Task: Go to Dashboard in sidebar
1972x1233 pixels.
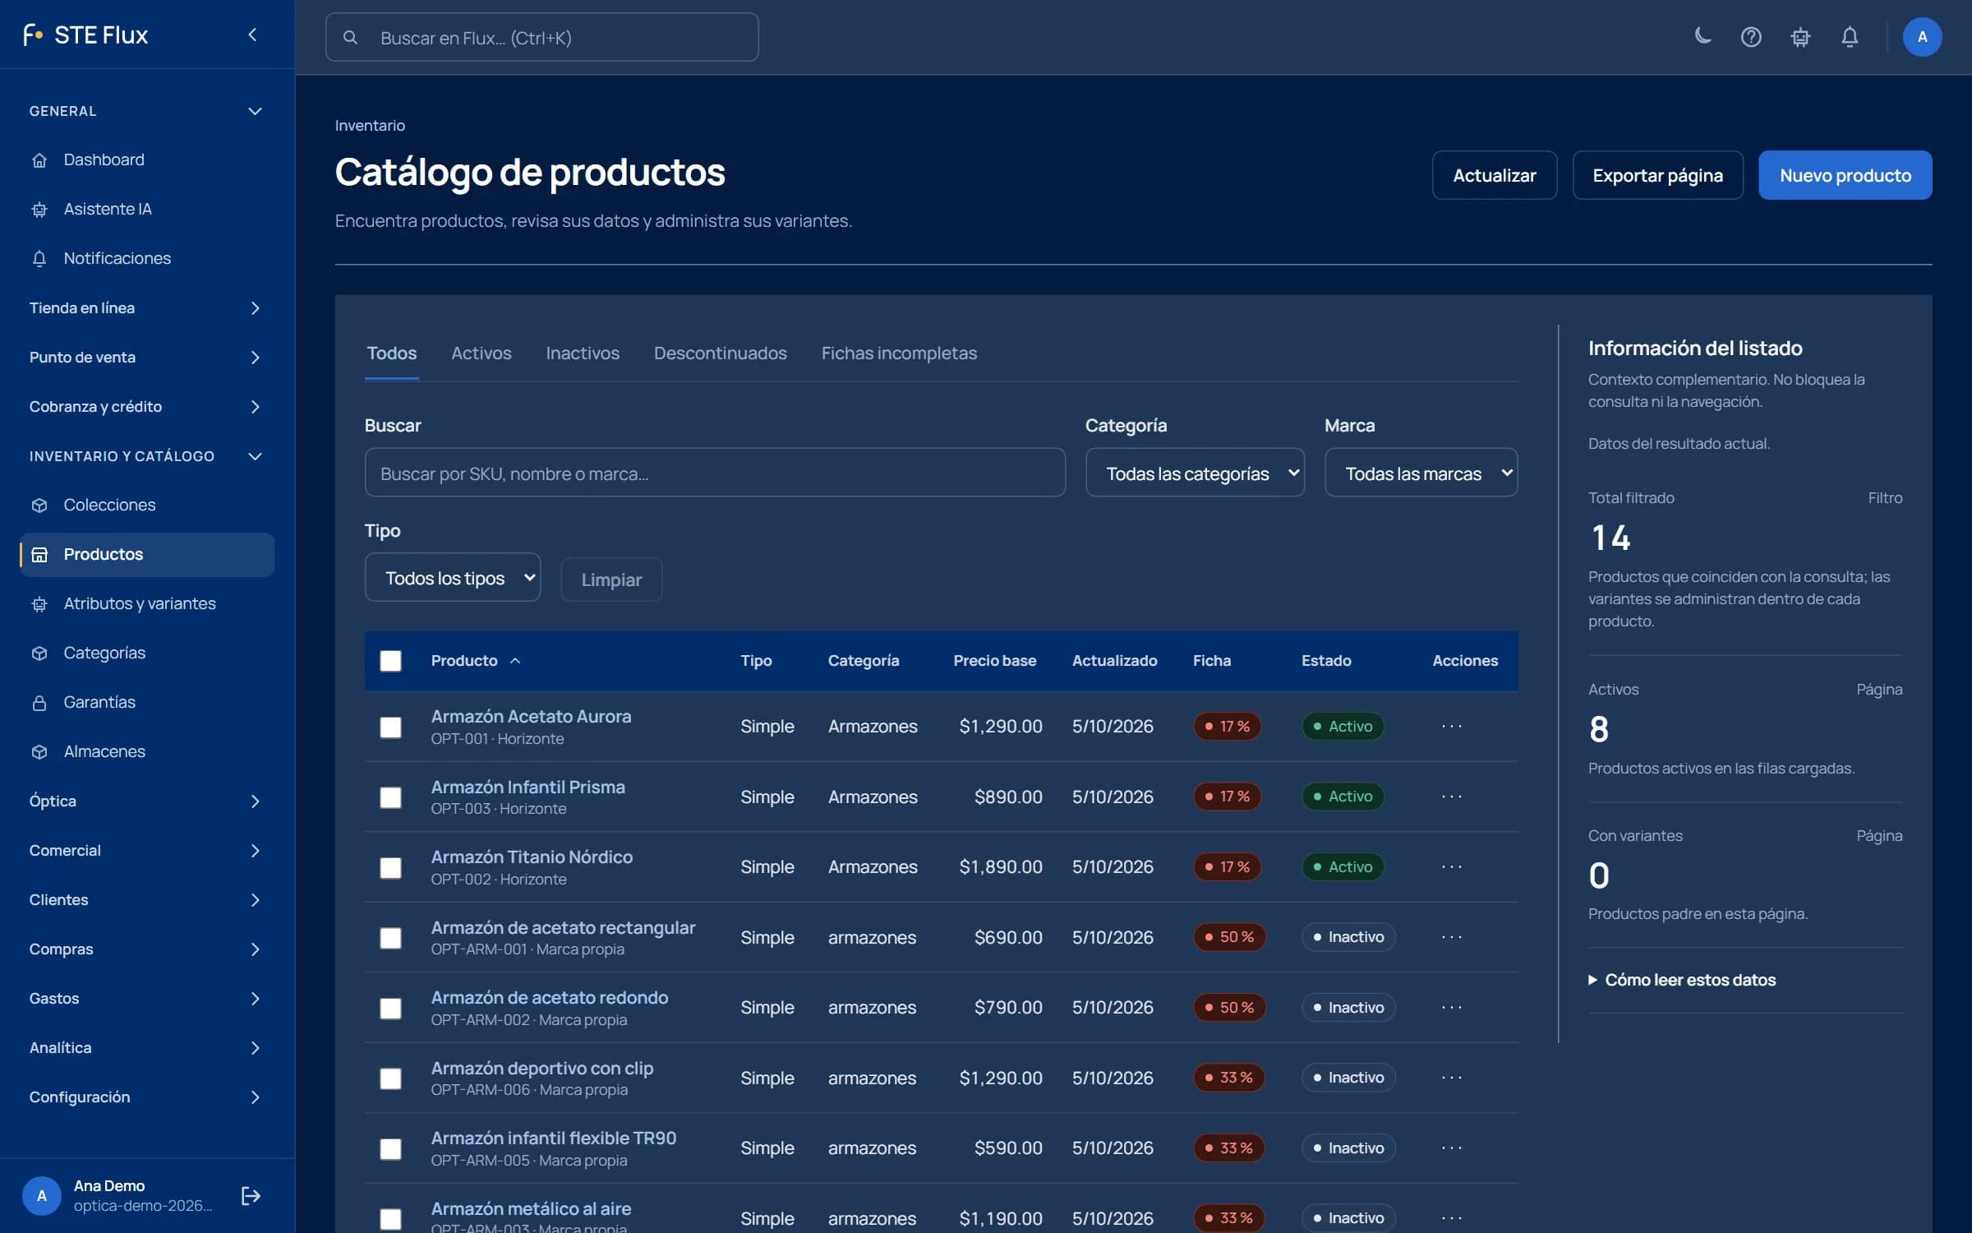Action: [x=147, y=159]
